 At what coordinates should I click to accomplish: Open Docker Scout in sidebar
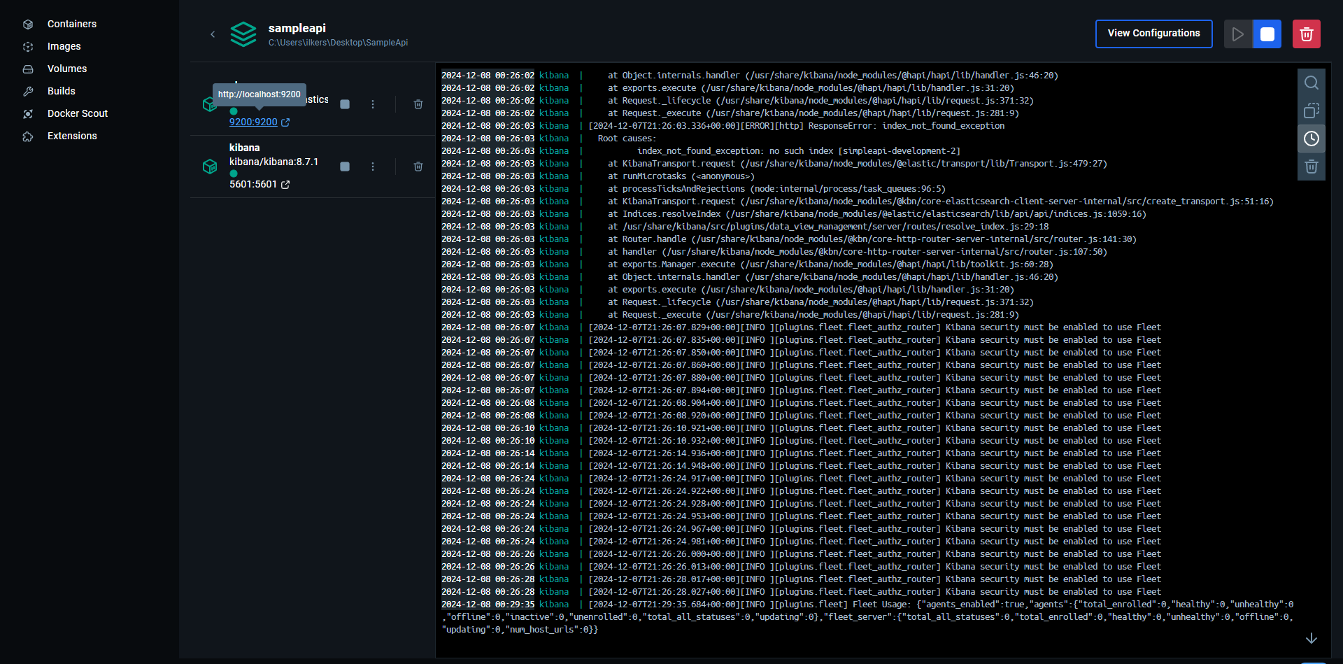point(78,113)
